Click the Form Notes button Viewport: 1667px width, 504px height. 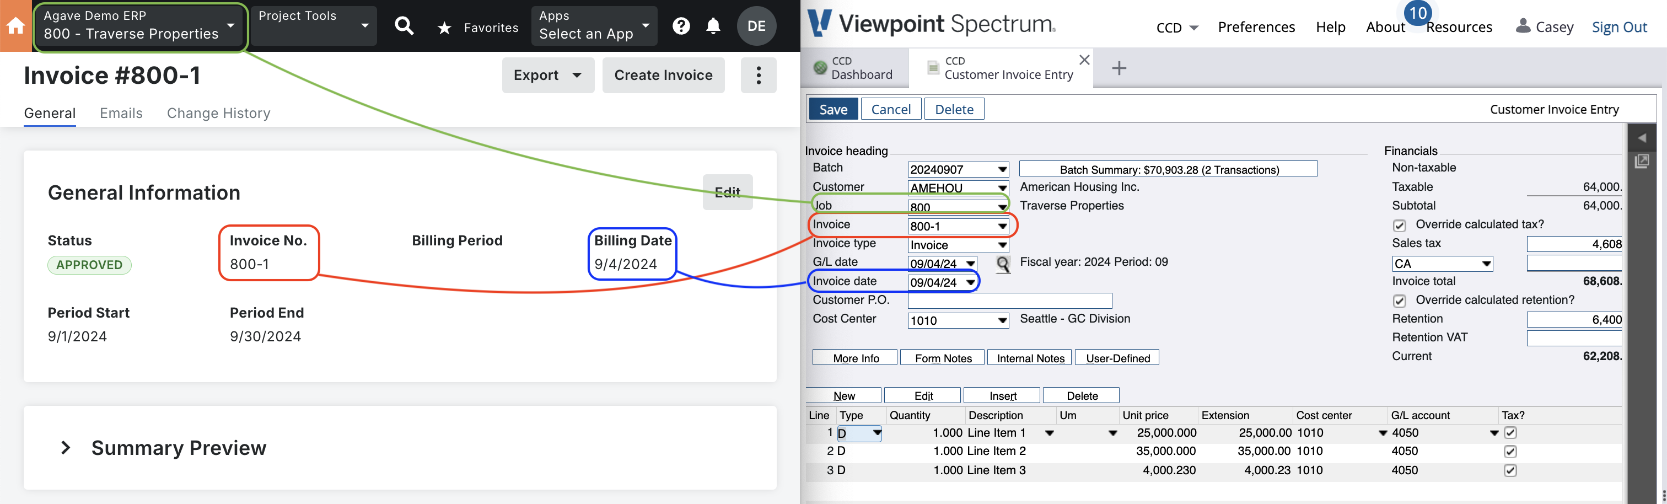pyautogui.click(x=942, y=358)
